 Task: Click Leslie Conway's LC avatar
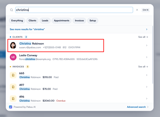[13, 57]
